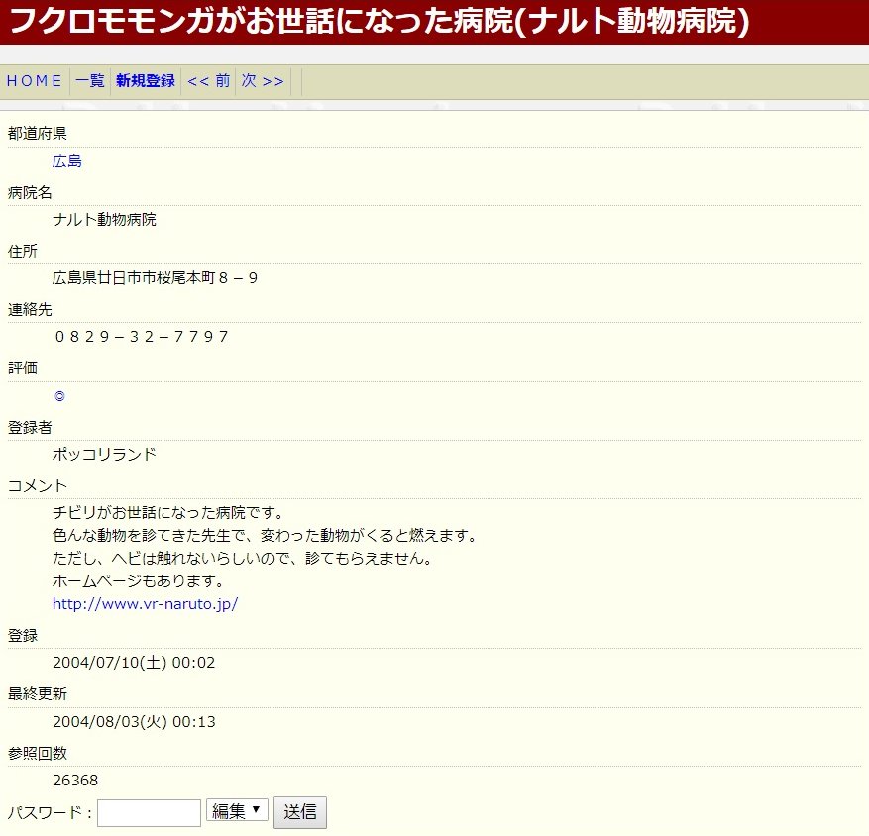
Task: Open the 一覧 list view
Action: point(90,81)
